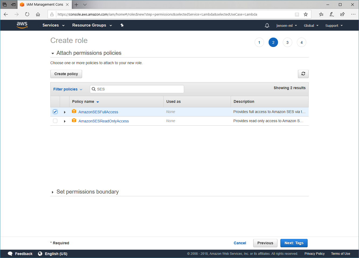The width and height of the screenshot is (359, 258).
Task: Open the jensen-ml account dropdown
Action: 286,26
